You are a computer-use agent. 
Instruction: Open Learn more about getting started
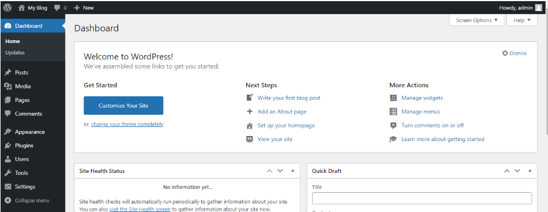pos(443,139)
